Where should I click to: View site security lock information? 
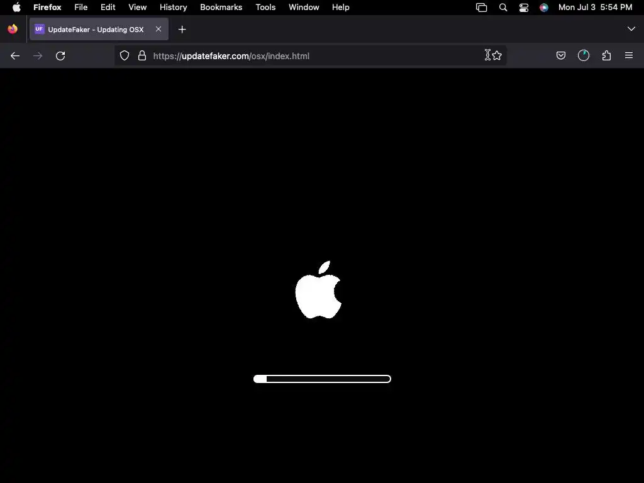(x=142, y=55)
